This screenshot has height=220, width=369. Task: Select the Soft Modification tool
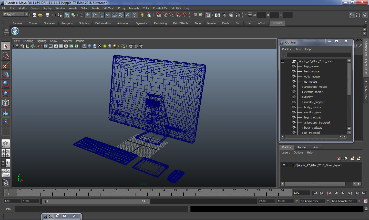pyautogui.click(x=6, y=112)
